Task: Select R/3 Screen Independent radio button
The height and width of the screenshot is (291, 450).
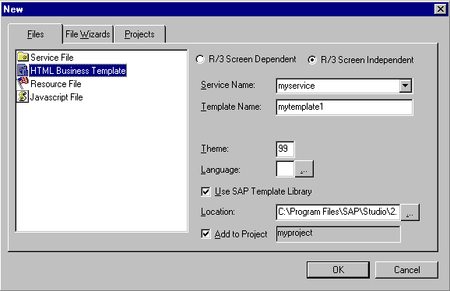Action: click(x=312, y=60)
